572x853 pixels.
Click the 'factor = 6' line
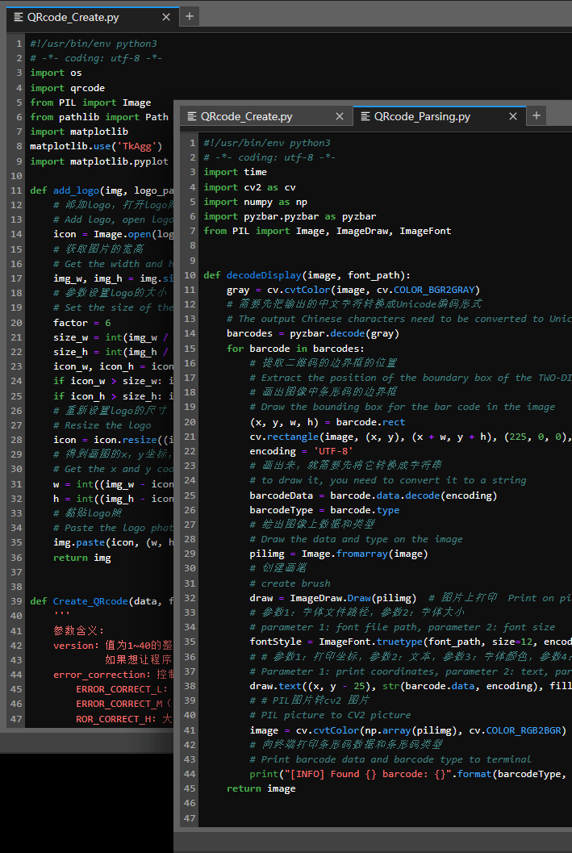point(82,323)
